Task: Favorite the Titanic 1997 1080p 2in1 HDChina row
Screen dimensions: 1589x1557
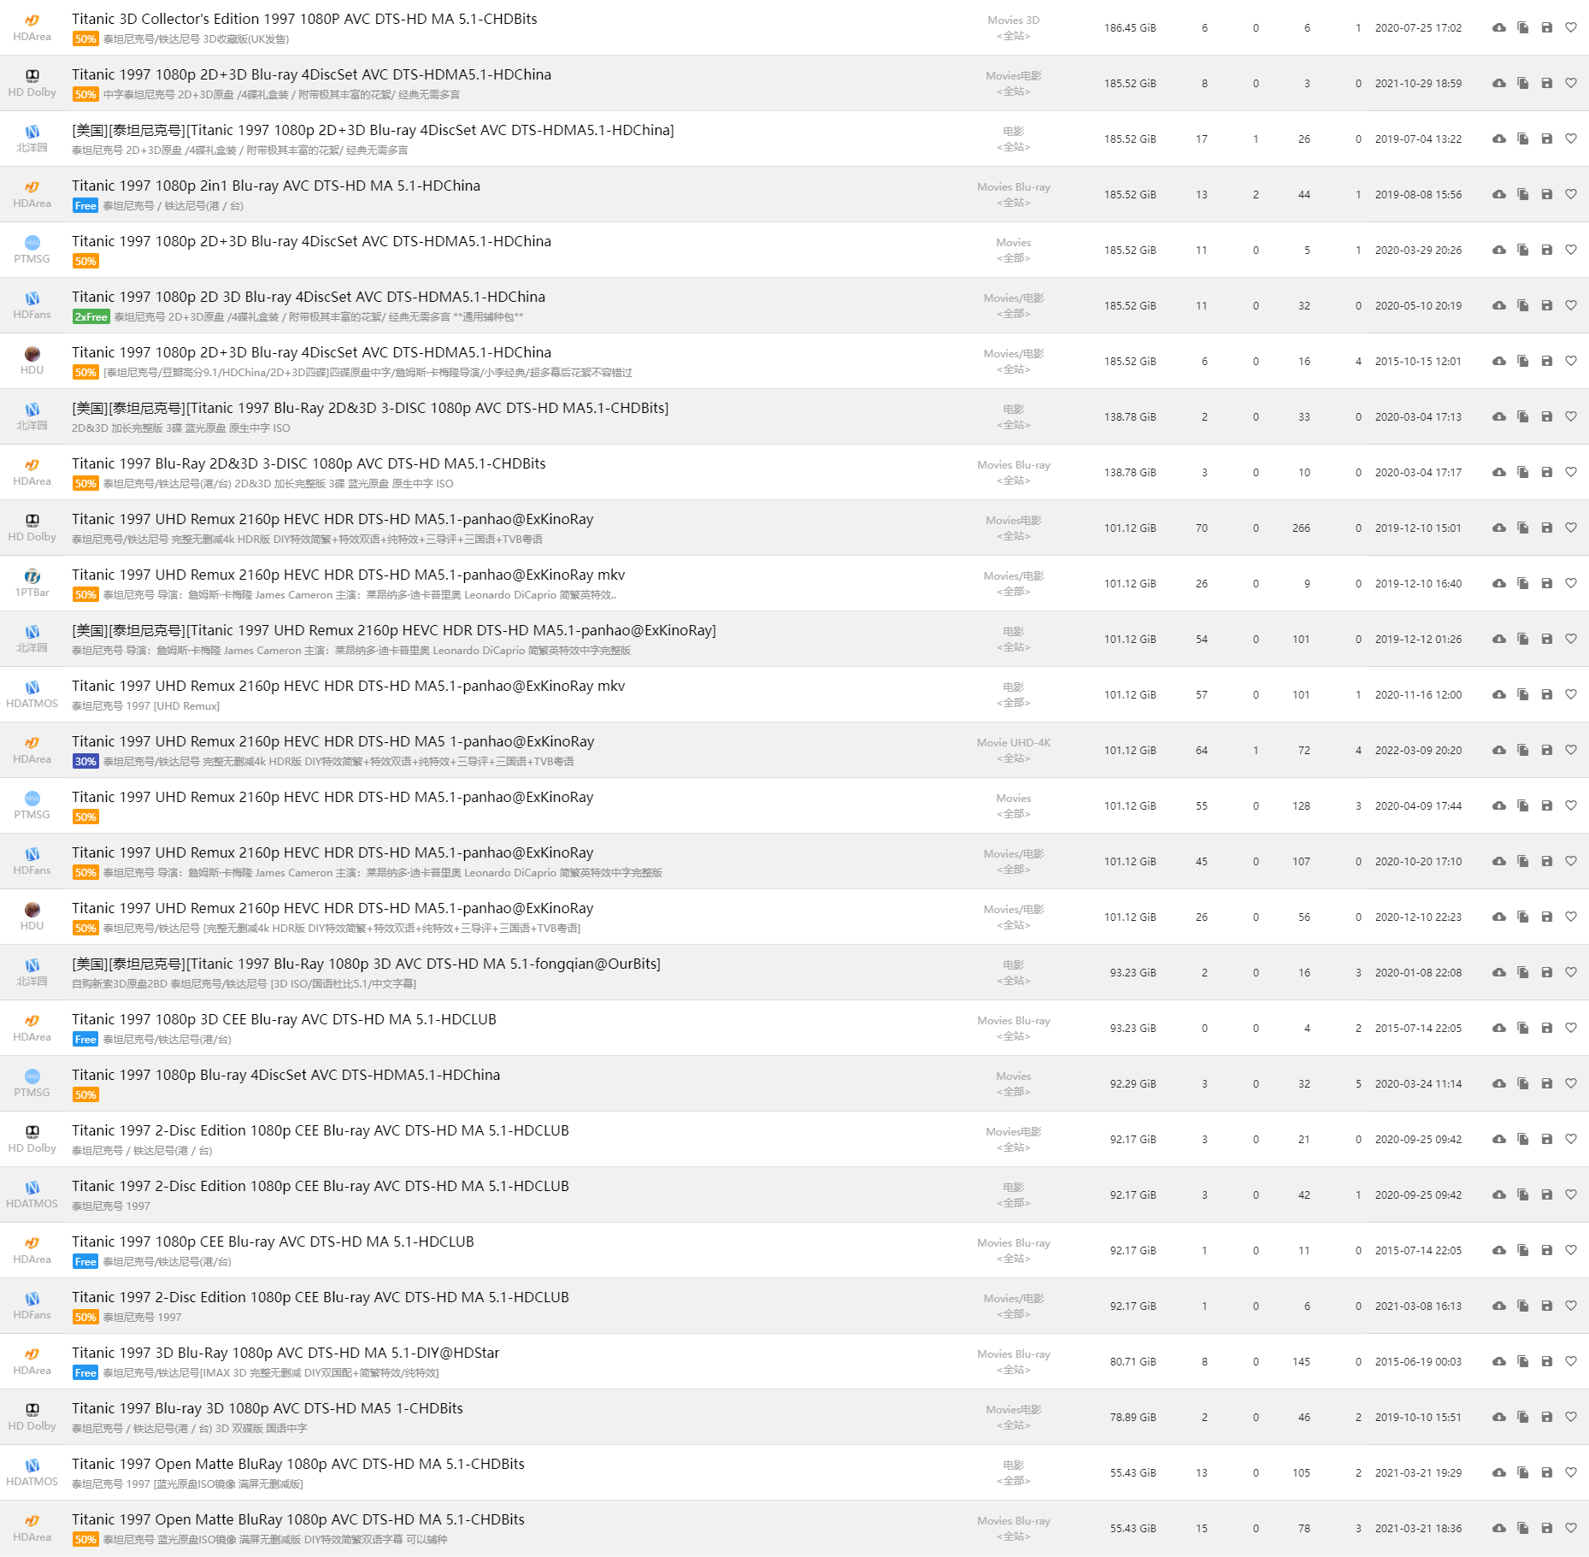Action: click(1571, 195)
